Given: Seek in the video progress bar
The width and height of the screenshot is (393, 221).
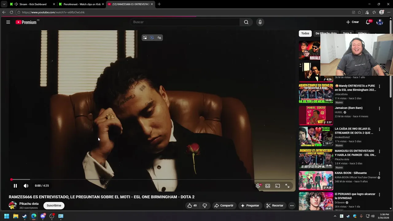Looking at the screenshot, I should coord(152,180).
